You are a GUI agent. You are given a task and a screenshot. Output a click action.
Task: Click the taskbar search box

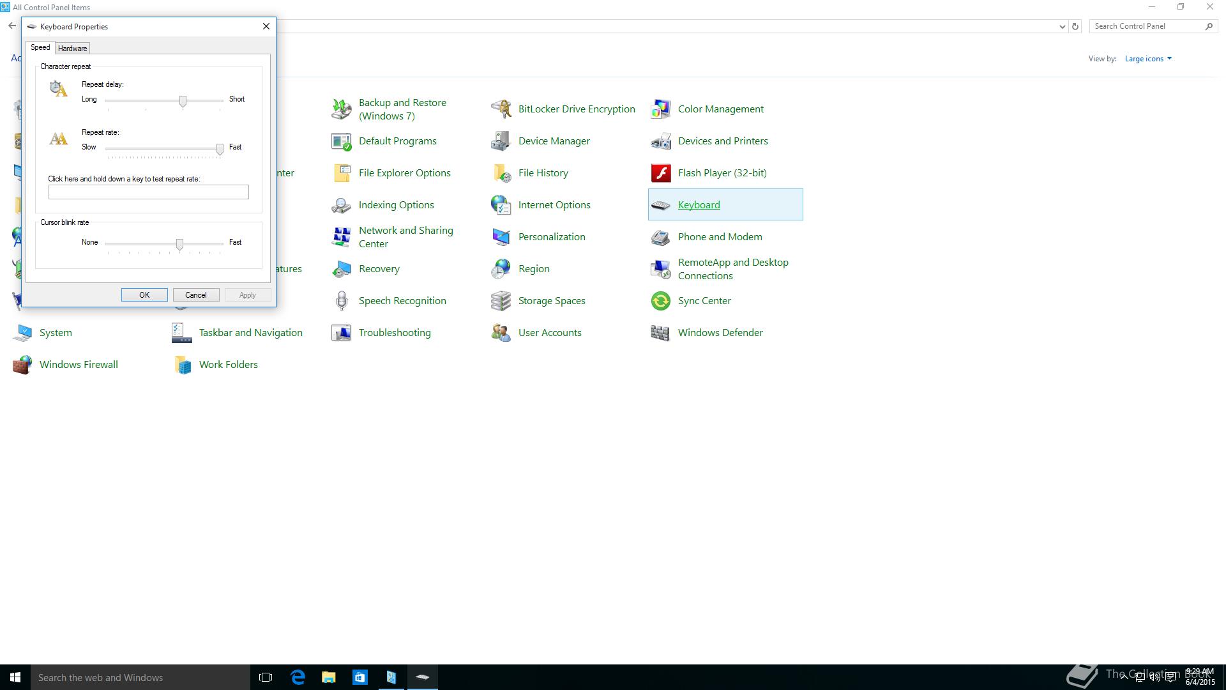click(x=140, y=677)
